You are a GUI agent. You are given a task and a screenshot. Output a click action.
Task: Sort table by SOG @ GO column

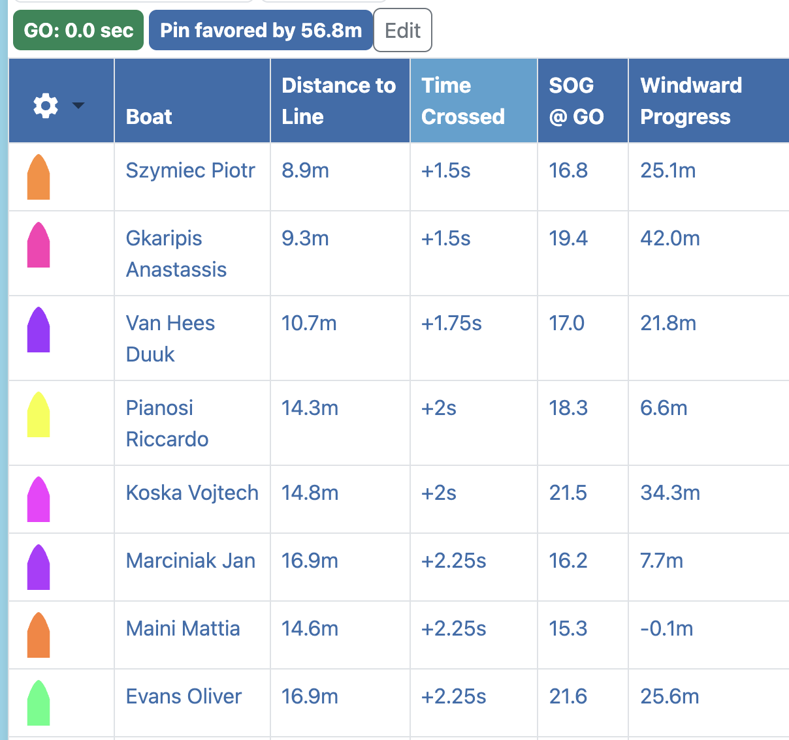[576, 101]
